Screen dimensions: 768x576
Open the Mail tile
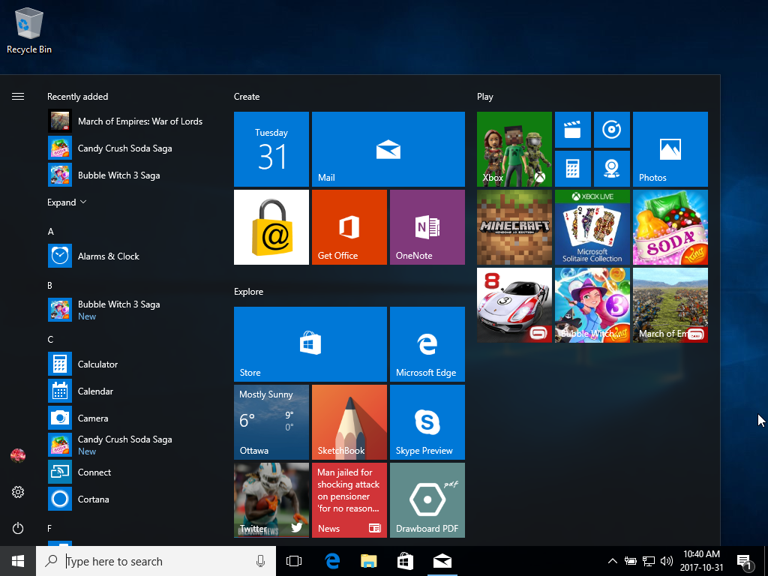[388, 149]
